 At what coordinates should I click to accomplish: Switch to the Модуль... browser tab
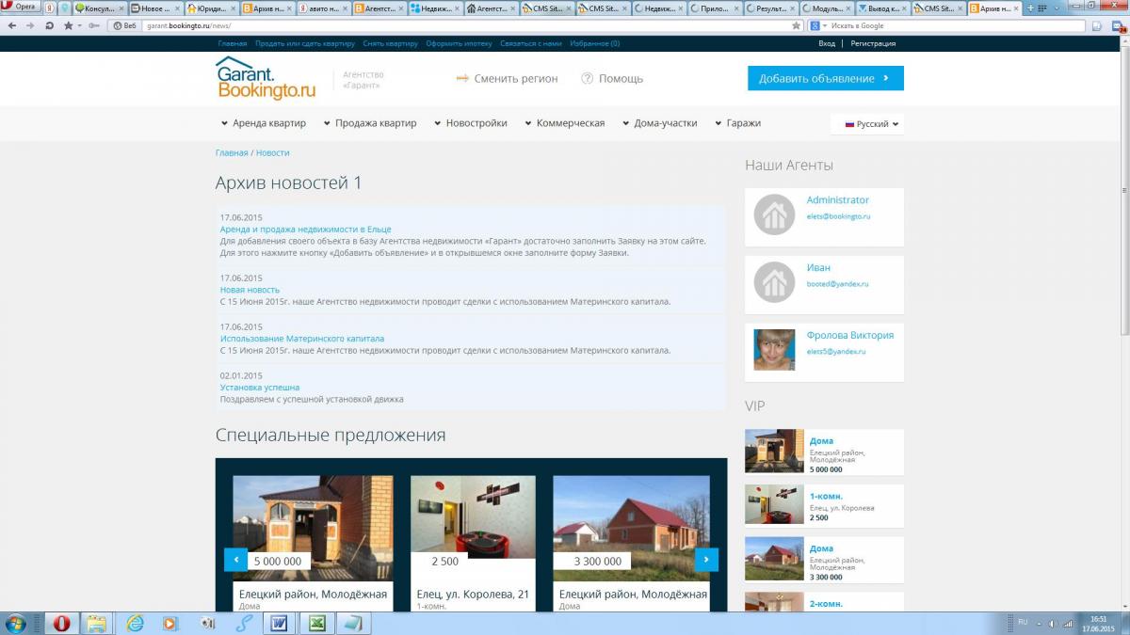point(827,8)
